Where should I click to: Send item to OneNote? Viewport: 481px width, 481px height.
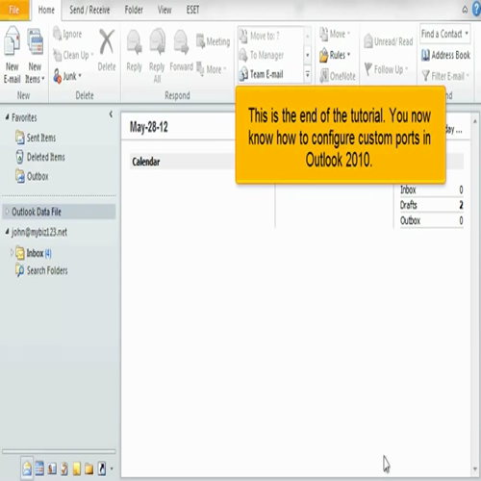pyautogui.click(x=338, y=76)
